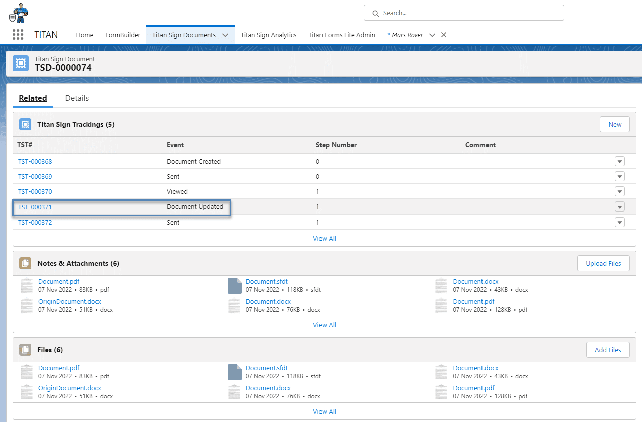Select the Related tab
Screen dimensions: 642x422
(x=33, y=98)
